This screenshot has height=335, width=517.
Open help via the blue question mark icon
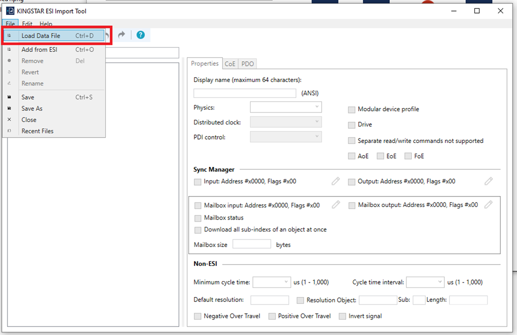[x=141, y=35]
